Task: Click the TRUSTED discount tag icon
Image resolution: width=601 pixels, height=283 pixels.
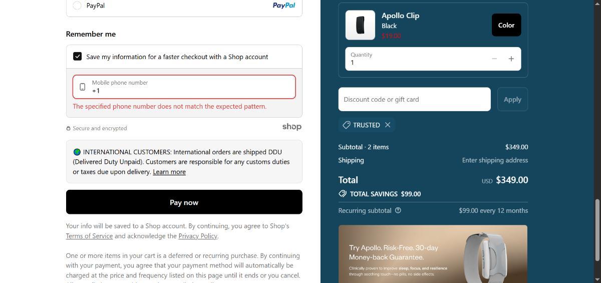Action: pyautogui.click(x=346, y=125)
